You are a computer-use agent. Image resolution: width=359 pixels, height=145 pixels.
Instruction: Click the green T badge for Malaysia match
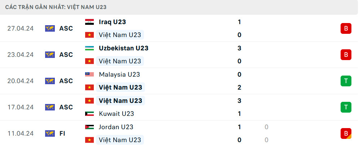point(346,81)
